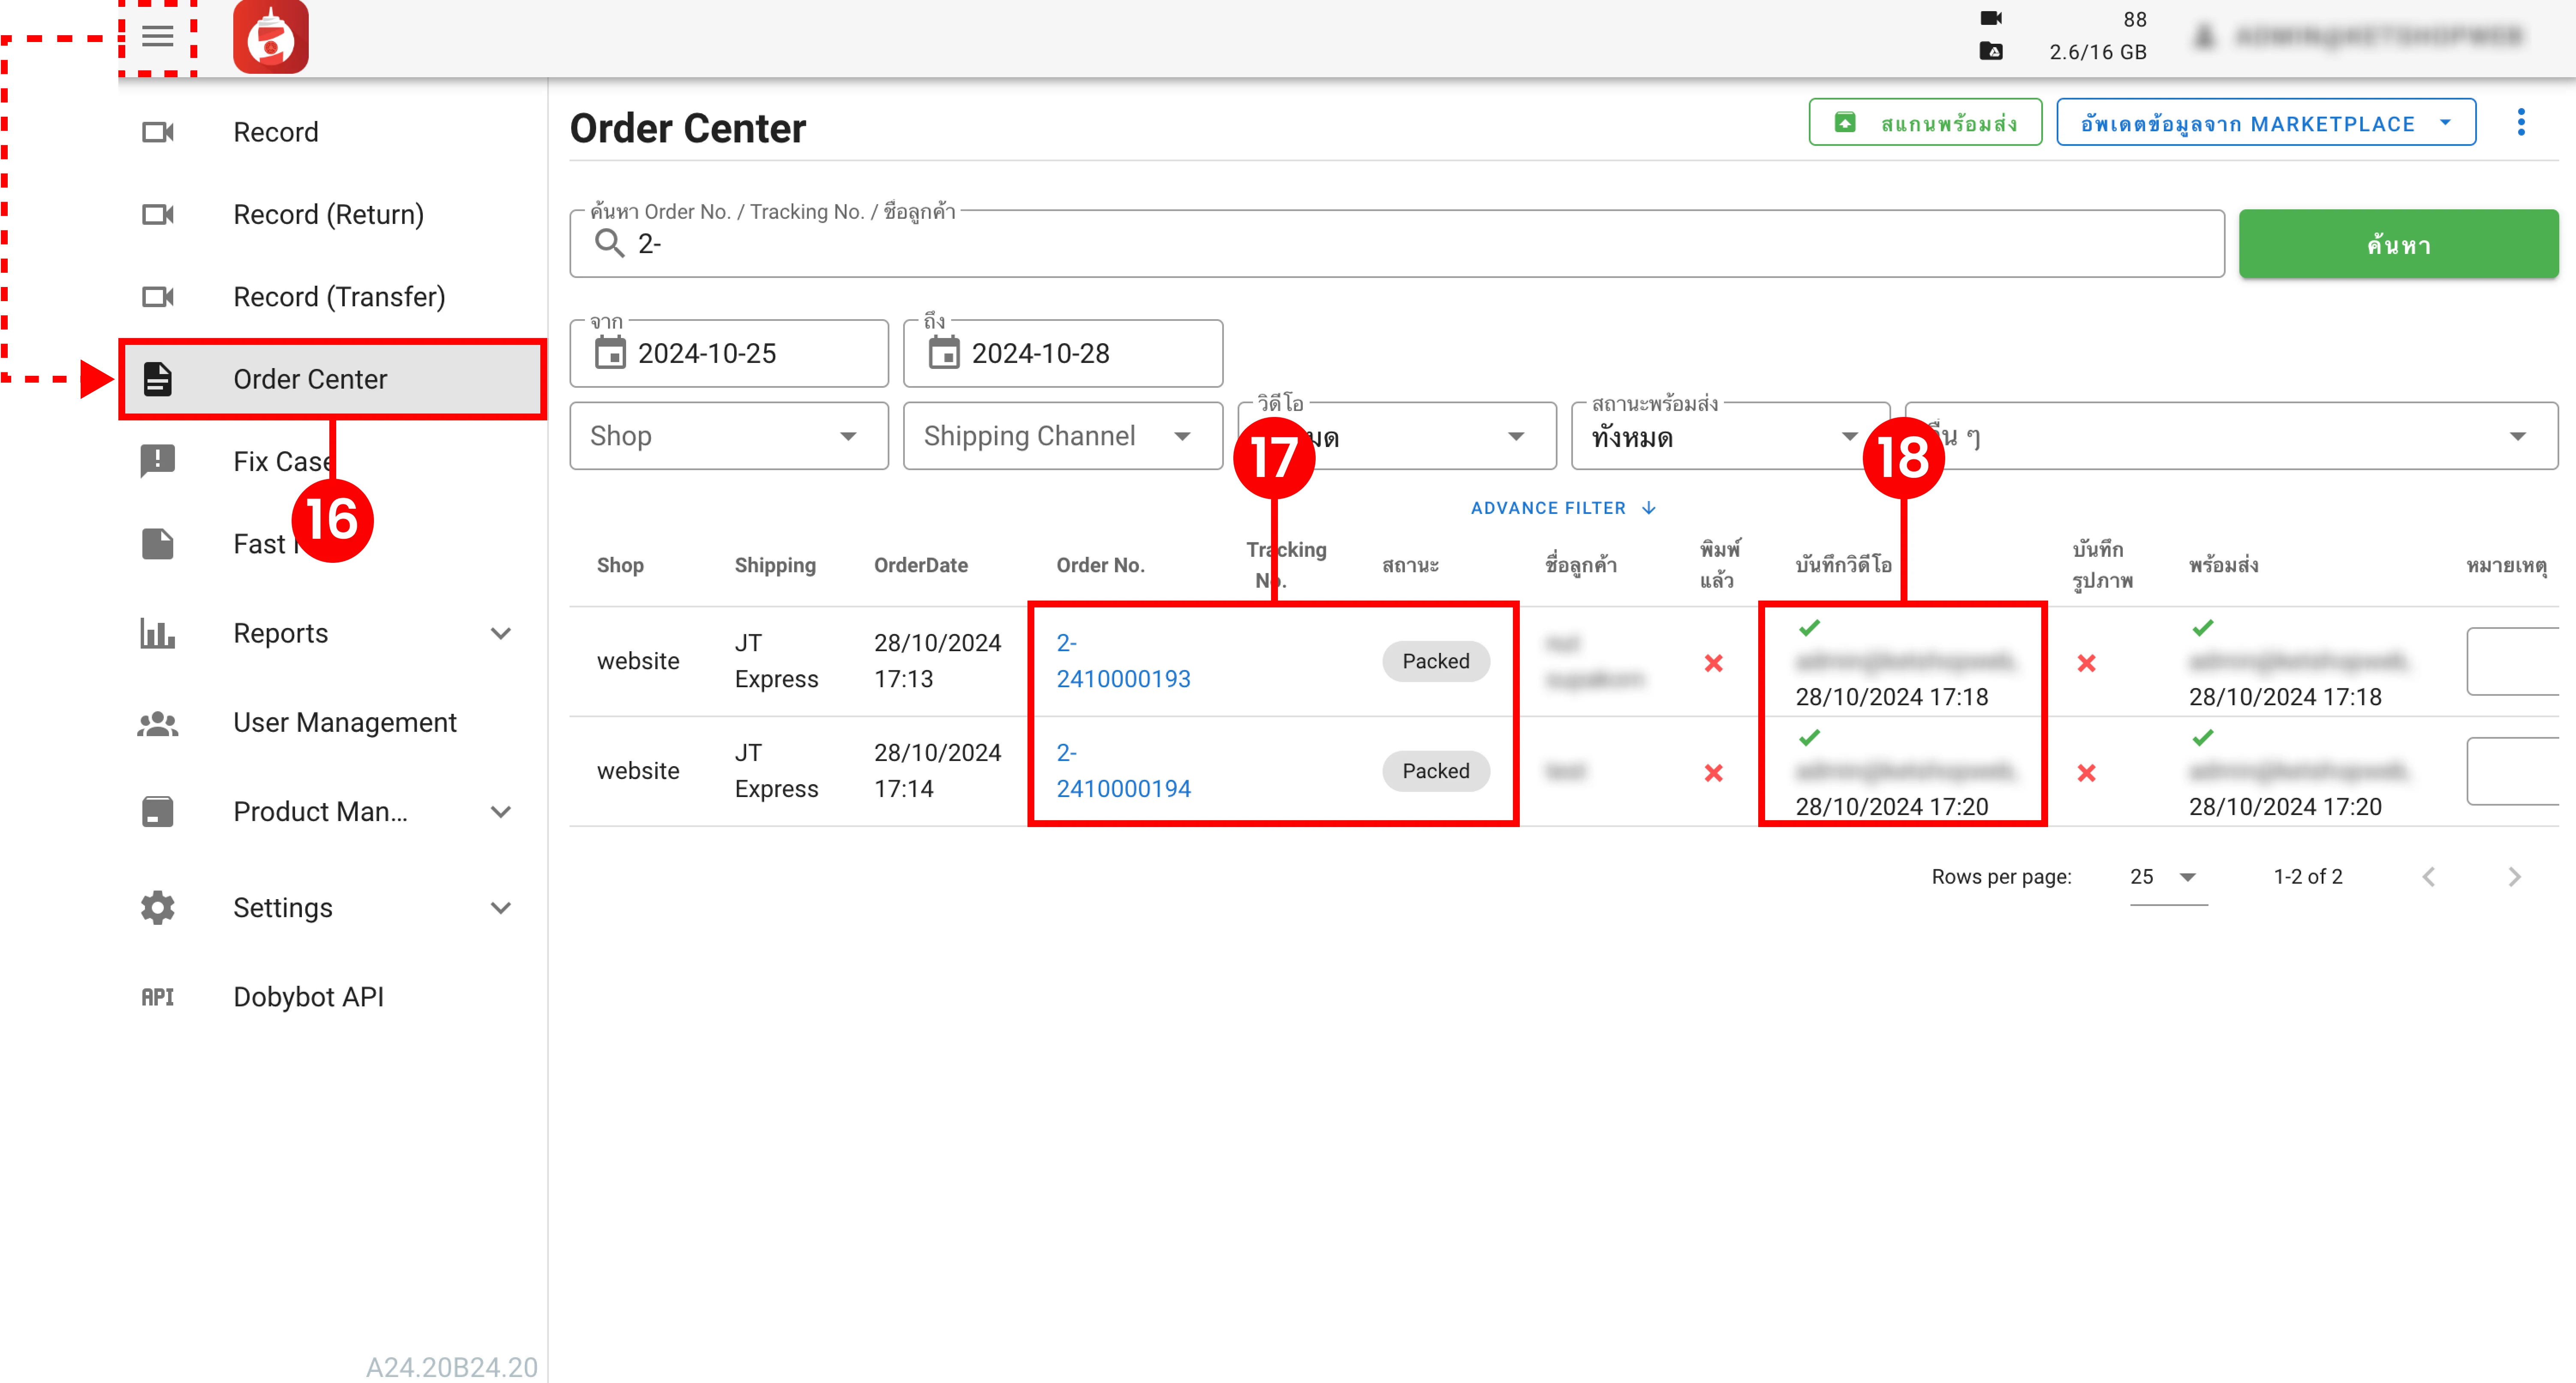Open order link 2-2410000193
Viewport: 2576px width, 1383px height.
pos(1123,661)
